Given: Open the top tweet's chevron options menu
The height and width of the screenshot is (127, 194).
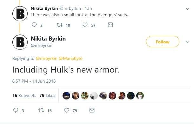Looking at the screenshot, I should (187, 9).
